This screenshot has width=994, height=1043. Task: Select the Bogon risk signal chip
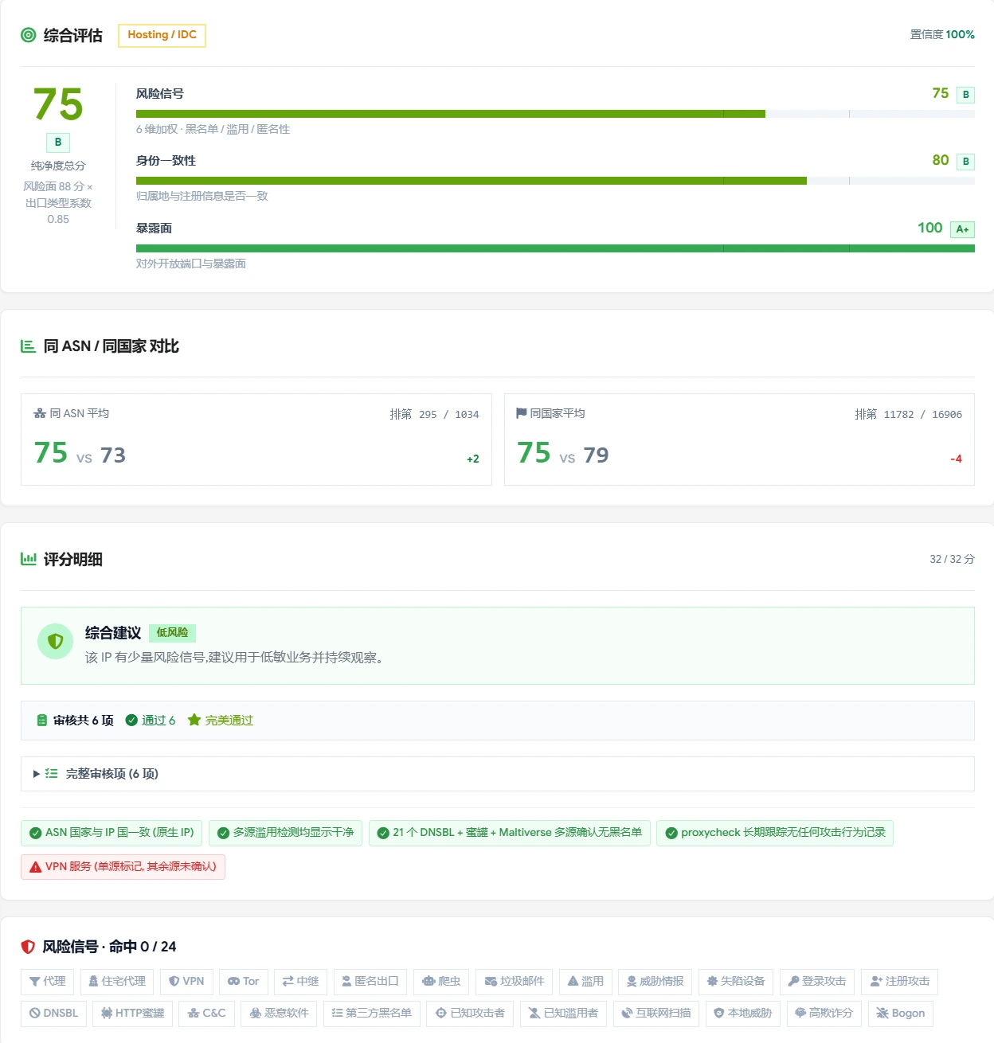coord(900,1014)
